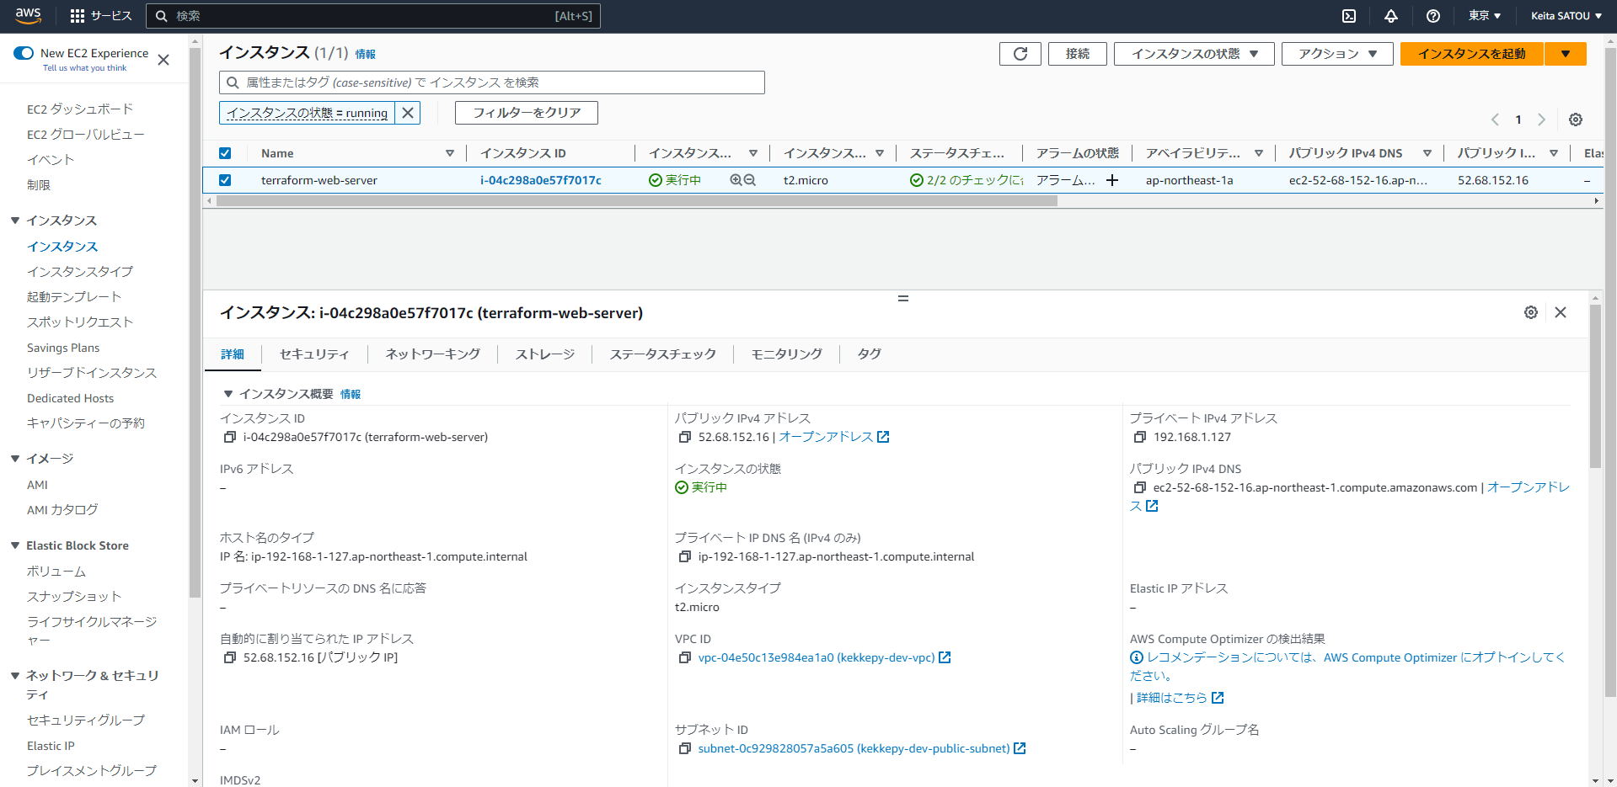Click the zoom-out icon beside instance state
1617x787 pixels.
pos(750,180)
